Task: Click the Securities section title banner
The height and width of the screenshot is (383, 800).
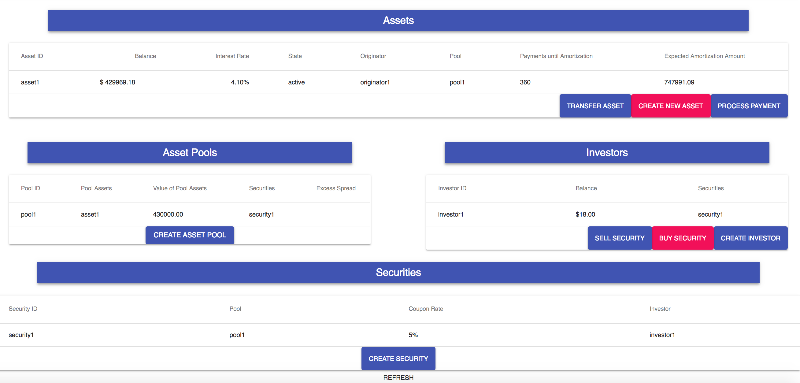Action: click(398, 273)
